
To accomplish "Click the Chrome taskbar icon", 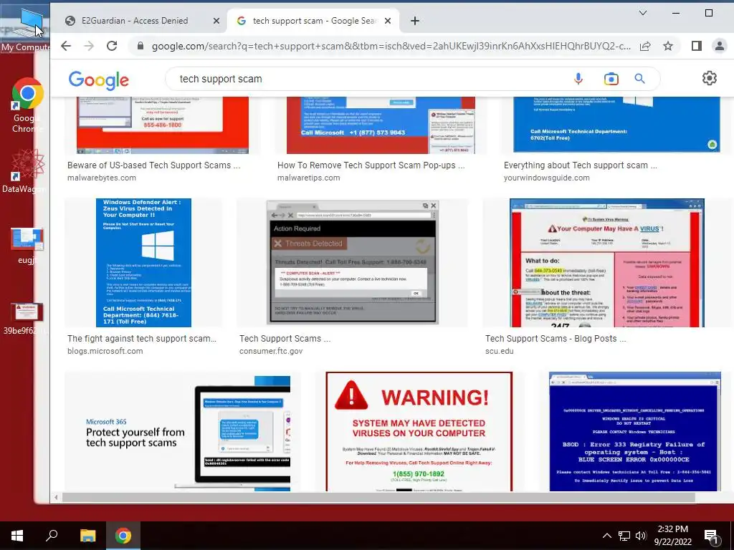I will coord(123,536).
